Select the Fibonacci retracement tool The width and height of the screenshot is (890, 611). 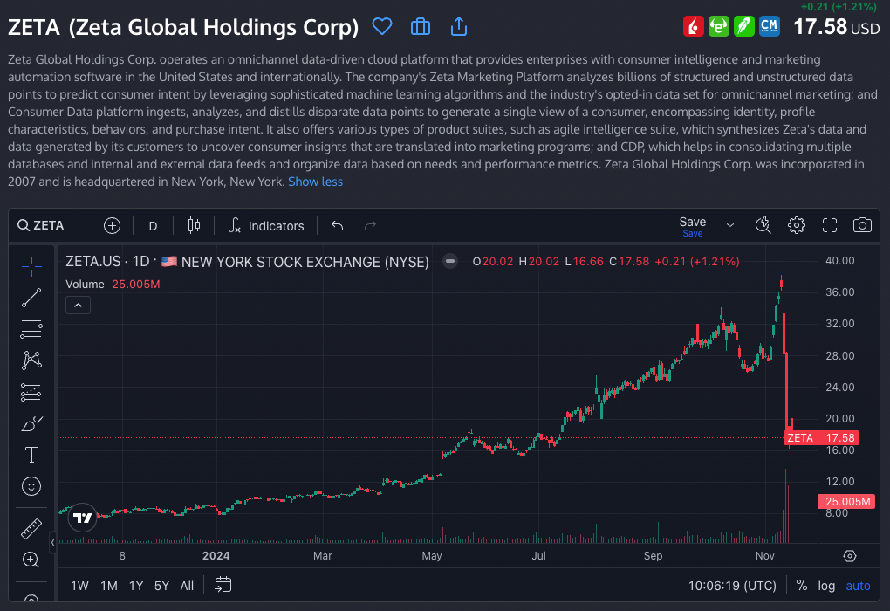pyautogui.click(x=31, y=329)
